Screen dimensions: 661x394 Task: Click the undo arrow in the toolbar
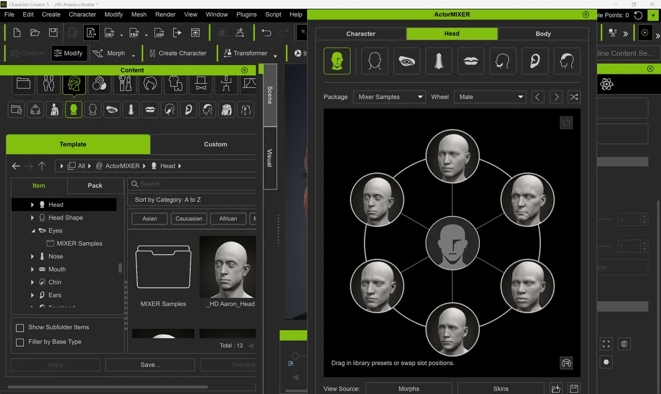tap(267, 33)
